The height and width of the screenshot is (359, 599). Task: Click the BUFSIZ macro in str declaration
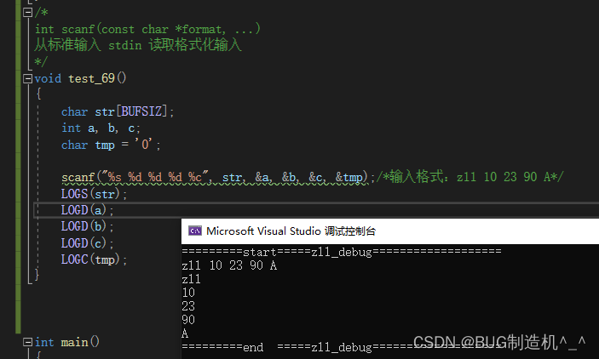pos(141,111)
